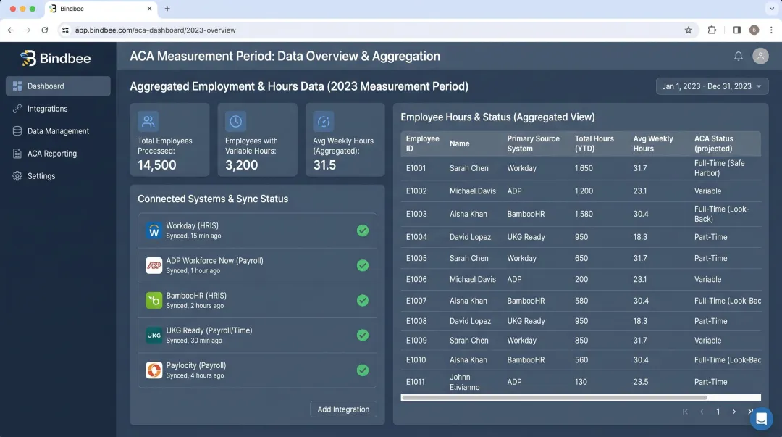Click Workday sync status checkmark

(363, 230)
